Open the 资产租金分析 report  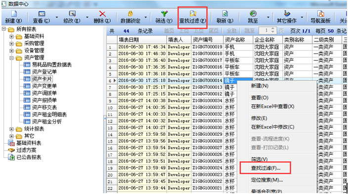pos(47,121)
